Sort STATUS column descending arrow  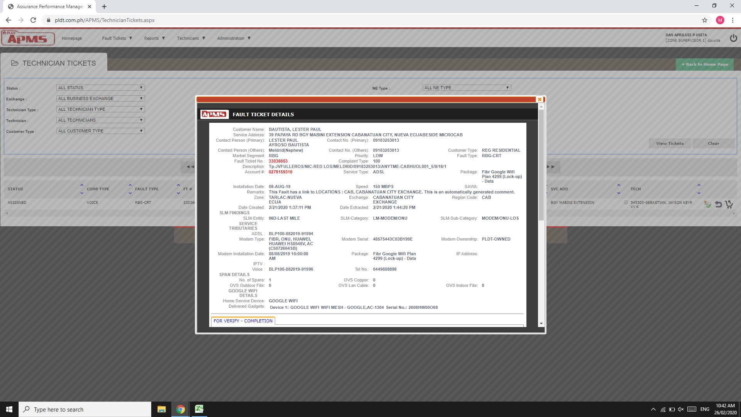point(82,193)
